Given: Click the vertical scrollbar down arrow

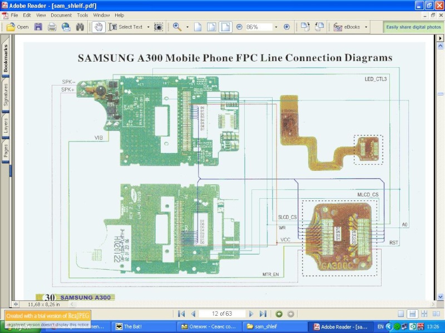Looking at the screenshot, I should (441, 297).
